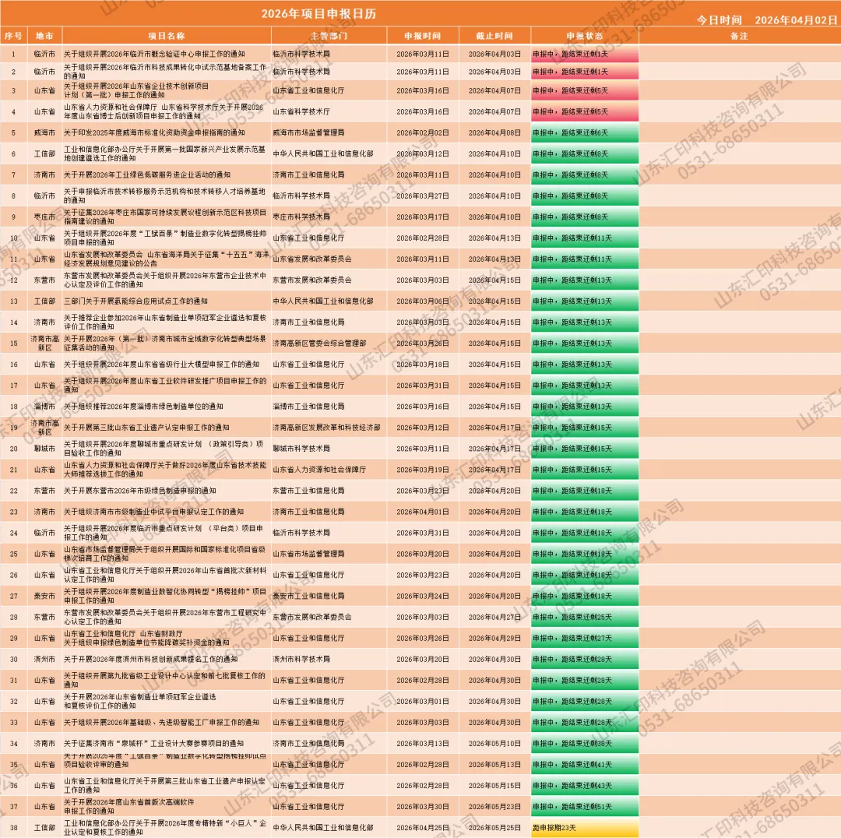Select "关于组织开展2026年度山东省省级行业大模型申报工作的通知"

point(161,364)
